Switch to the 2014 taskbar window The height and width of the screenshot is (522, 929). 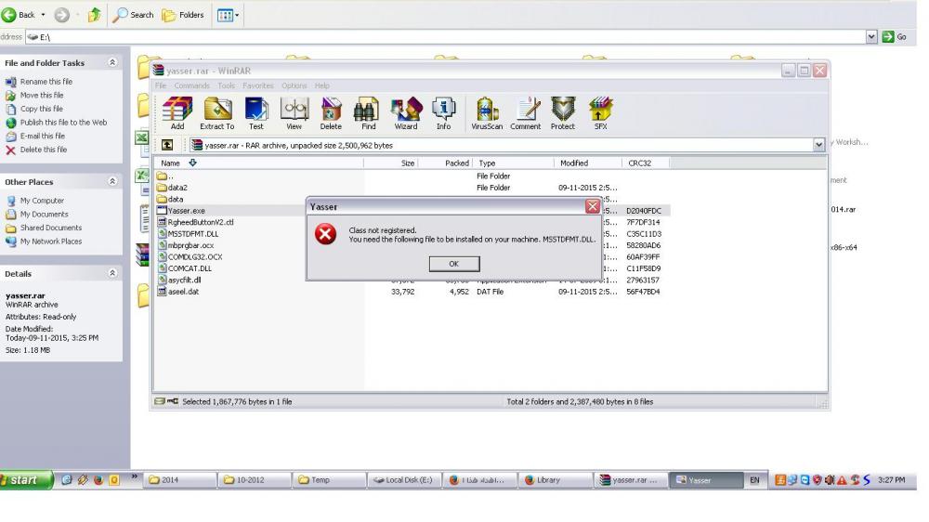180,480
